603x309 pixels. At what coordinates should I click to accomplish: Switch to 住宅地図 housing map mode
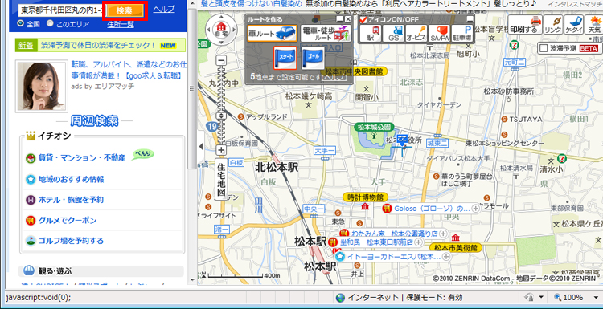pyautogui.click(x=222, y=180)
